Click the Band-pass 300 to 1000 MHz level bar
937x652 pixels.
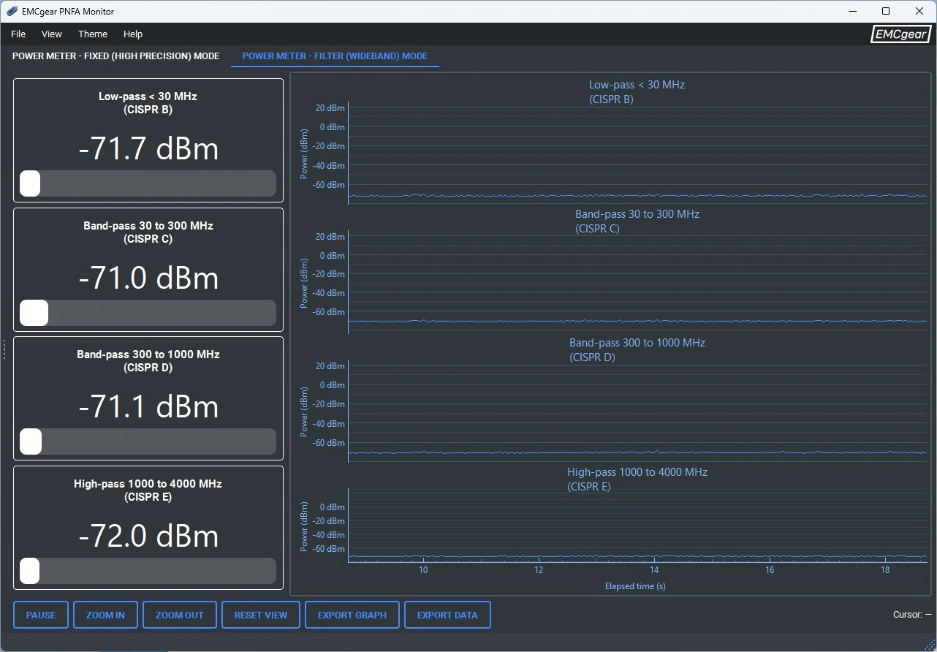point(148,441)
